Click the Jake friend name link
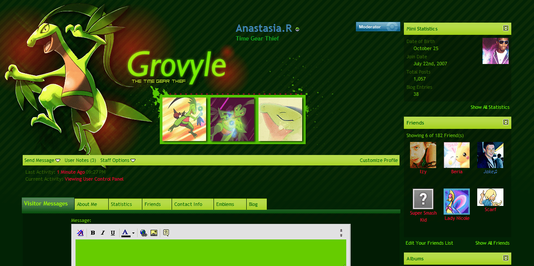The width and height of the screenshot is (534, 266). click(x=490, y=172)
